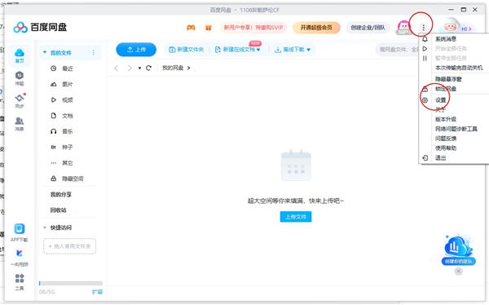Open the 音乐 music category
The width and height of the screenshot is (489, 305).
click(x=62, y=131)
